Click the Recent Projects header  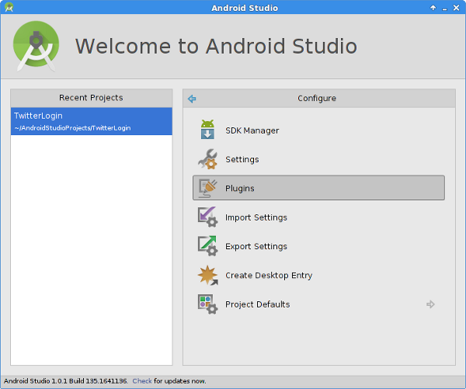(x=91, y=98)
